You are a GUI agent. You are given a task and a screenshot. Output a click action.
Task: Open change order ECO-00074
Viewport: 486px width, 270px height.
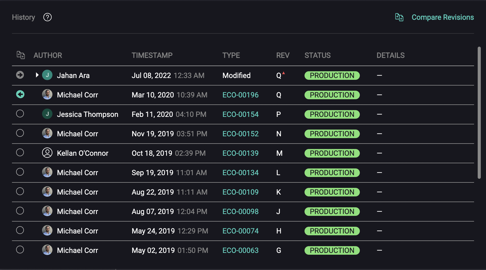click(240, 231)
